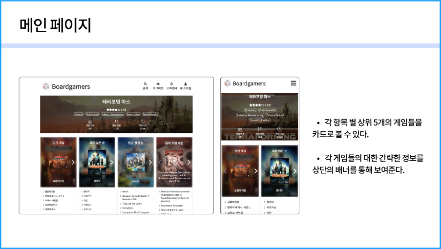Open the hamburger menu in mobile view

click(x=294, y=83)
